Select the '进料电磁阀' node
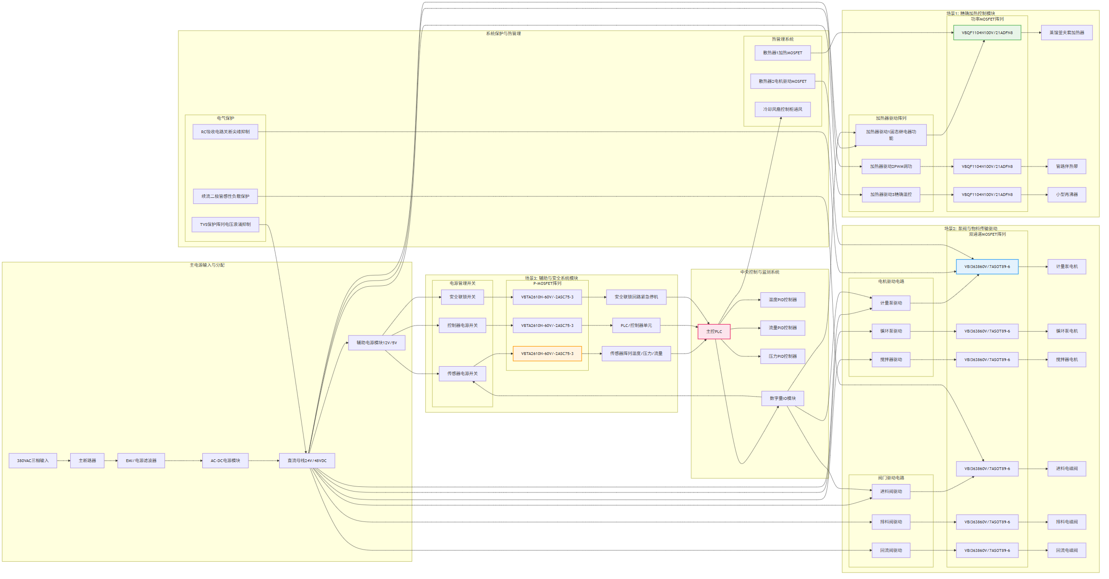 [x=1067, y=469]
